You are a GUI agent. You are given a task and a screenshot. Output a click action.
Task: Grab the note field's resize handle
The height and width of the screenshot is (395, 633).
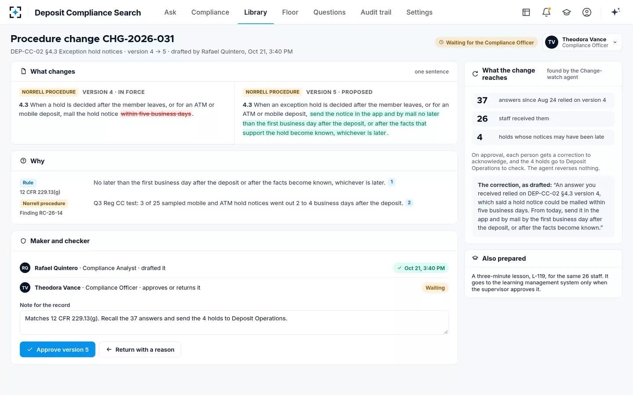[446, 332]
